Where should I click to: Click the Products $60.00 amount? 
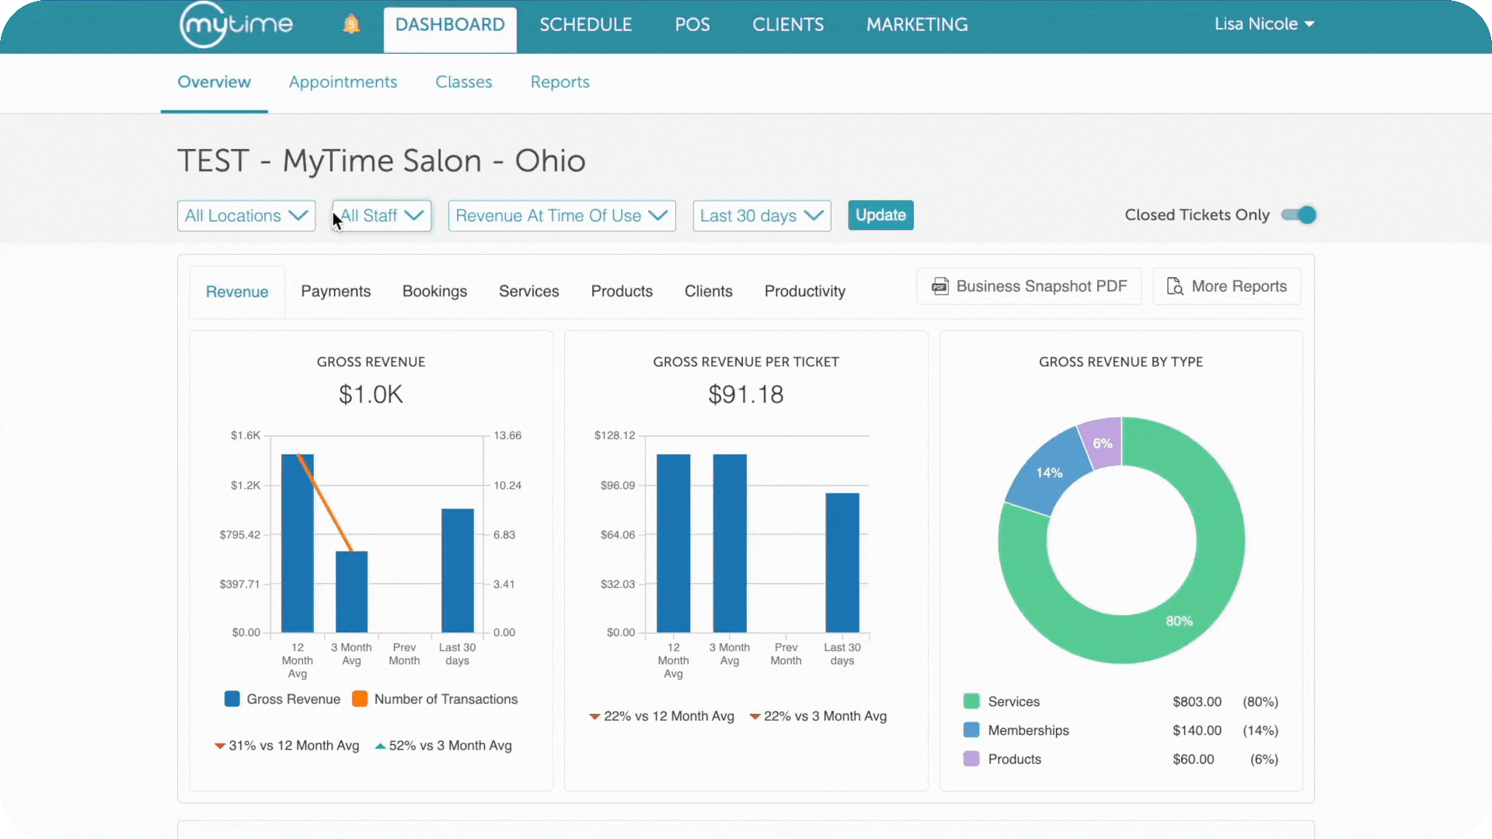click(x=1194, y=759)
